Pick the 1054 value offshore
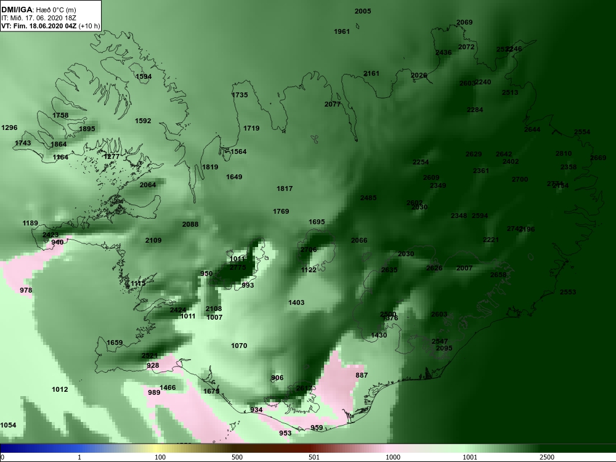 tap(8, 425)
